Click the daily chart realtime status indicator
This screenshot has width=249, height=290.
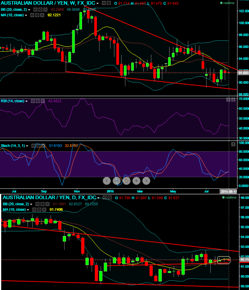click(229, 198)
